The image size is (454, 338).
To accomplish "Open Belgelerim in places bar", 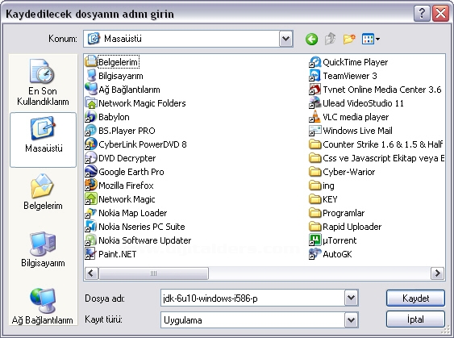I will [x=43, y=192].
